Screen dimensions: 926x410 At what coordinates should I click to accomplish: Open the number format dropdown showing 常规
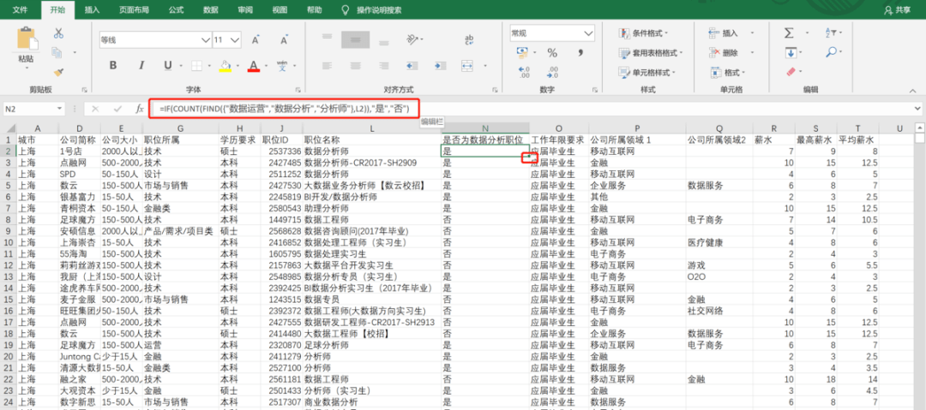551,33
